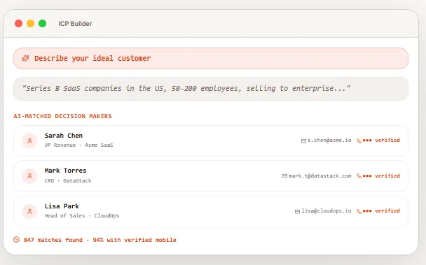Click the envelope icon beside mark.t@datastack.com
The width and height of the screenshot is (426, 265).
click(284, 176)
